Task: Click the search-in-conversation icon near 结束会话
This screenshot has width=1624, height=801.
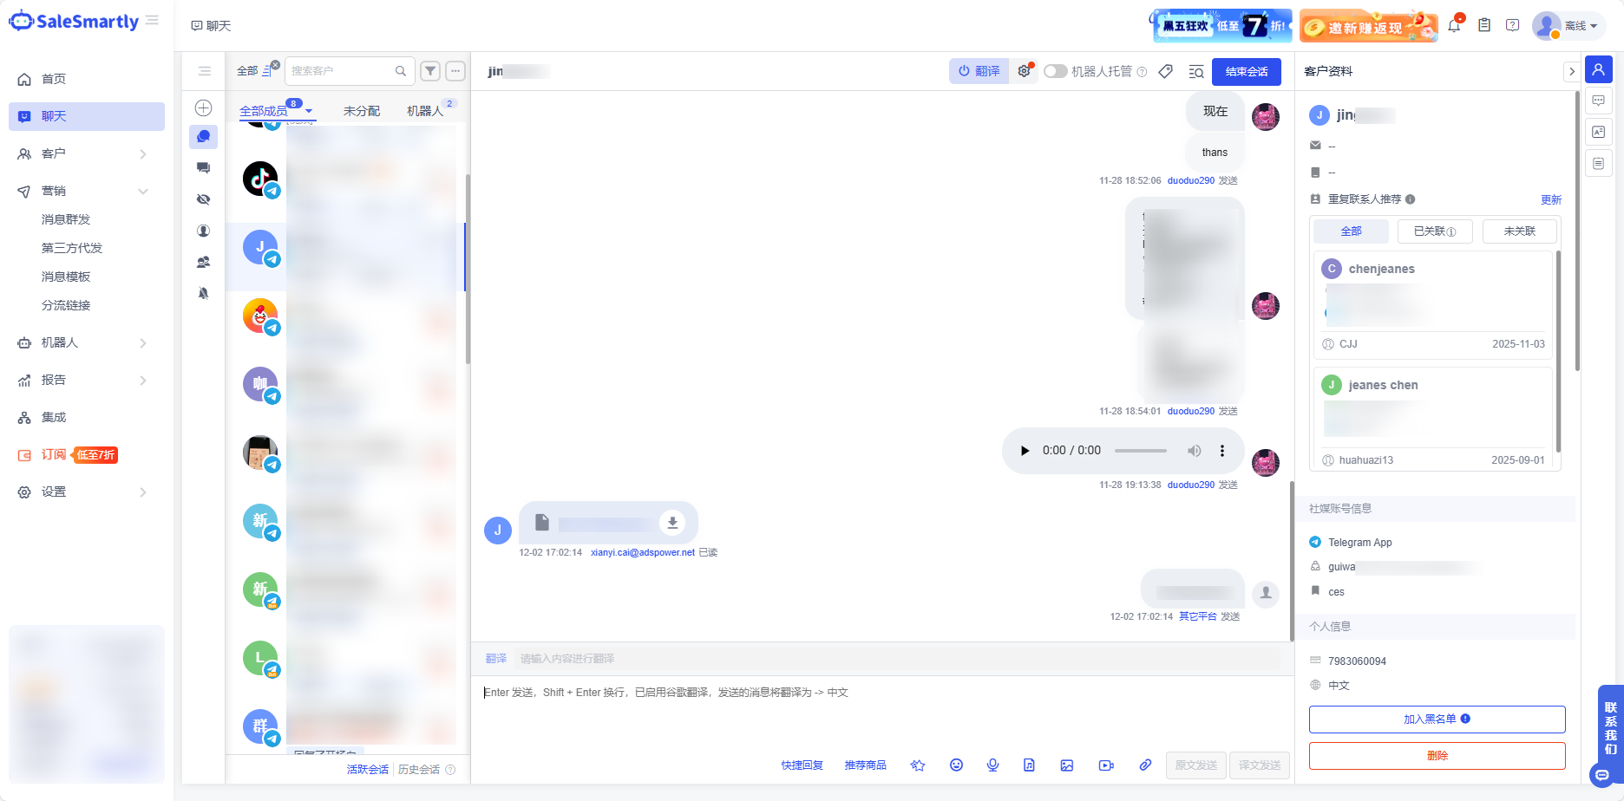Action: coord(1195,72)
